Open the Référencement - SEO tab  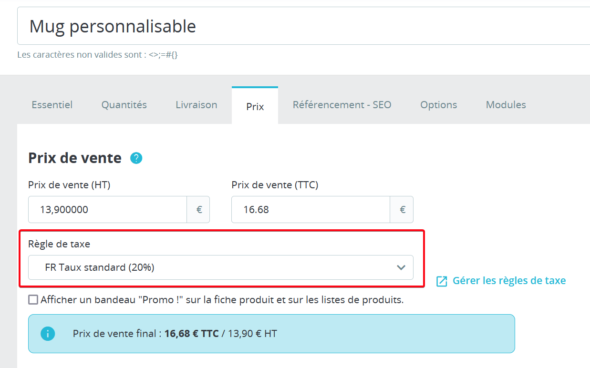point(342,105)
